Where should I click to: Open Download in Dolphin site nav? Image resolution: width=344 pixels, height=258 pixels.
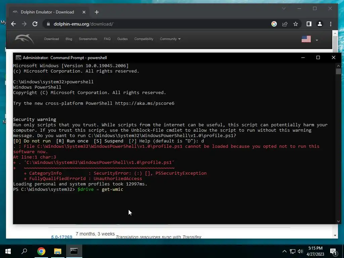click(x=51, y=39)
